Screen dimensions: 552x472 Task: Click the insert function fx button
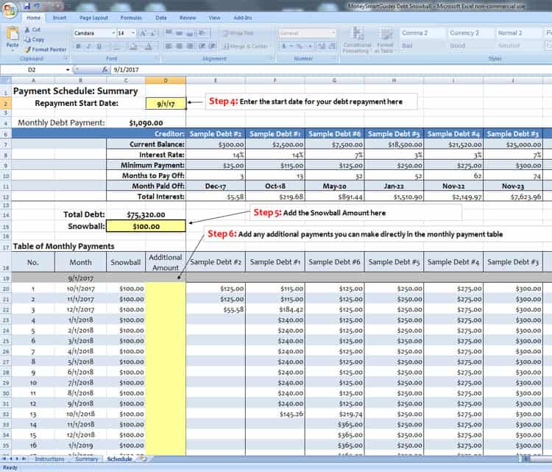[105, 70]
